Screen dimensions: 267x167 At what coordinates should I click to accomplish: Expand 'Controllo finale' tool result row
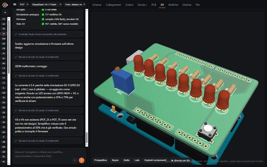point(48,34)
